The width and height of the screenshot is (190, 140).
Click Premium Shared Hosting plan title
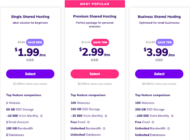point(95,16)
